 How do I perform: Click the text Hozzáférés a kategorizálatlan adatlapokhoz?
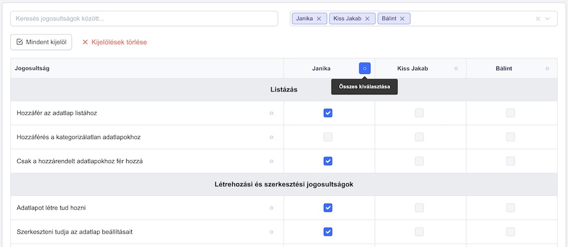(78, 137)
